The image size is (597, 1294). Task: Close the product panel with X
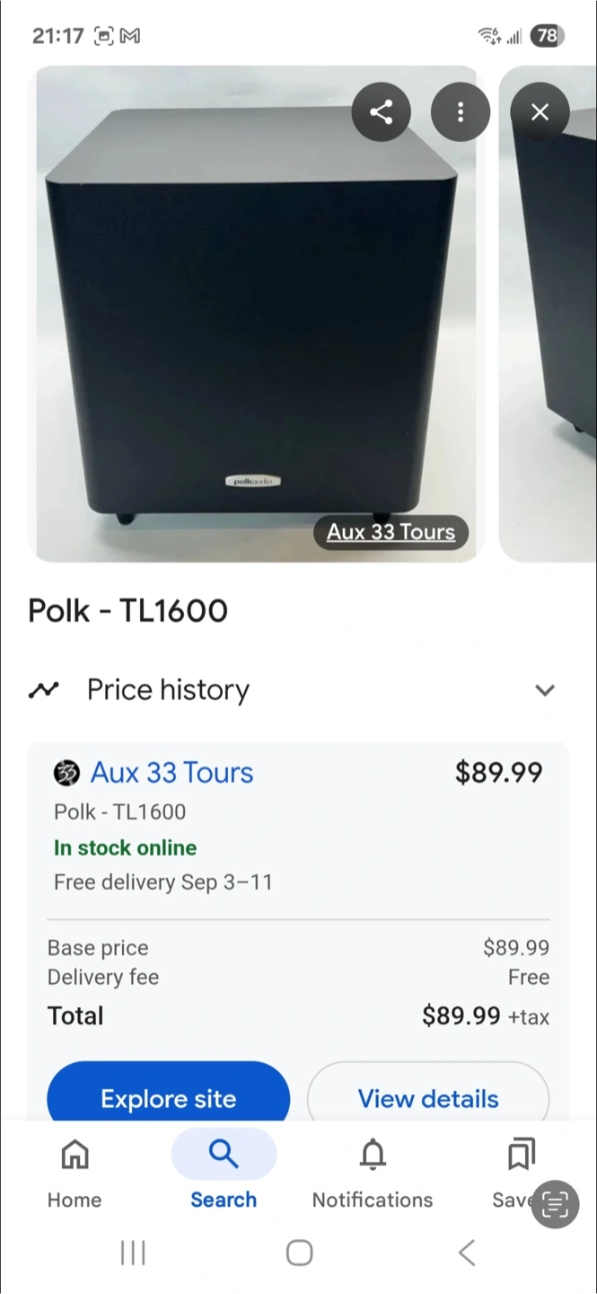click(540, 112)
